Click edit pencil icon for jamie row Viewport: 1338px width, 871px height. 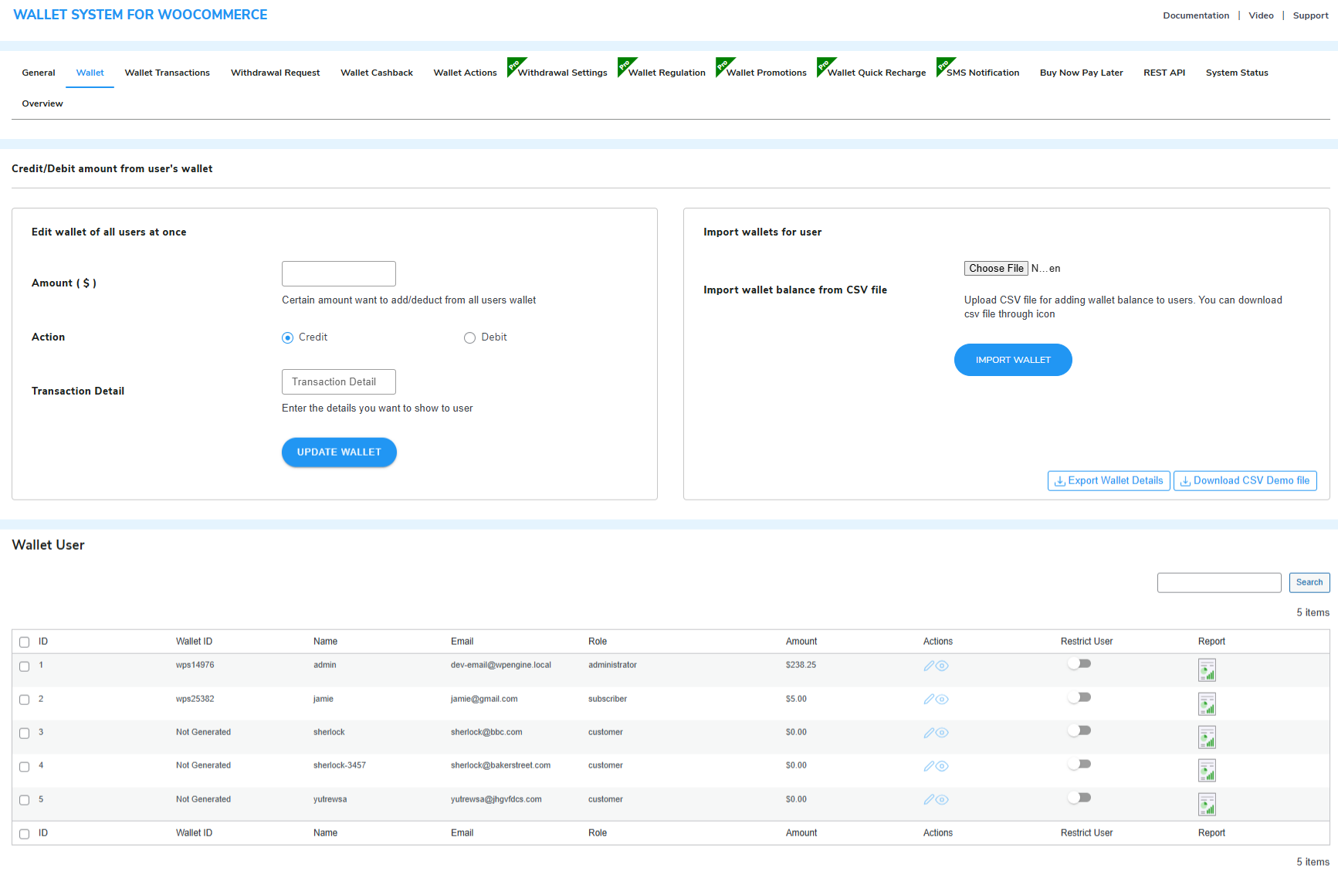pyautogui.click(x=929, y=700)
